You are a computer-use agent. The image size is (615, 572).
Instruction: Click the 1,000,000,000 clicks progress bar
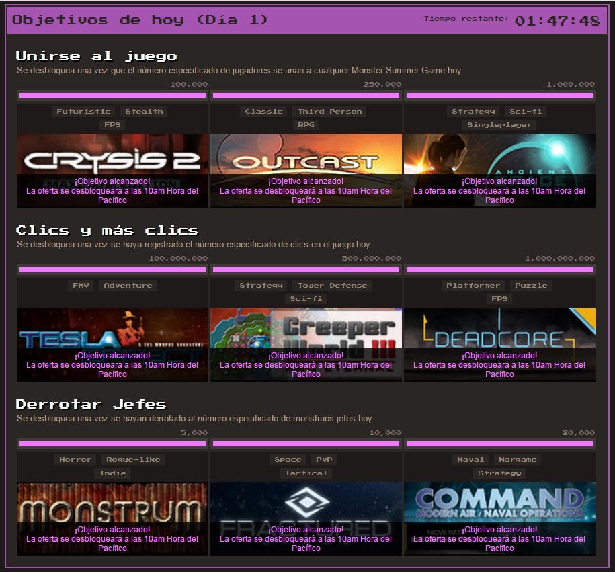pos(499,270)
